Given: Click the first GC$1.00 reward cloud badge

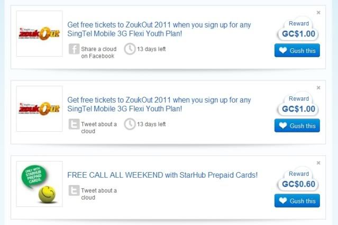Looking at the screenshot, I should (298, 29).
